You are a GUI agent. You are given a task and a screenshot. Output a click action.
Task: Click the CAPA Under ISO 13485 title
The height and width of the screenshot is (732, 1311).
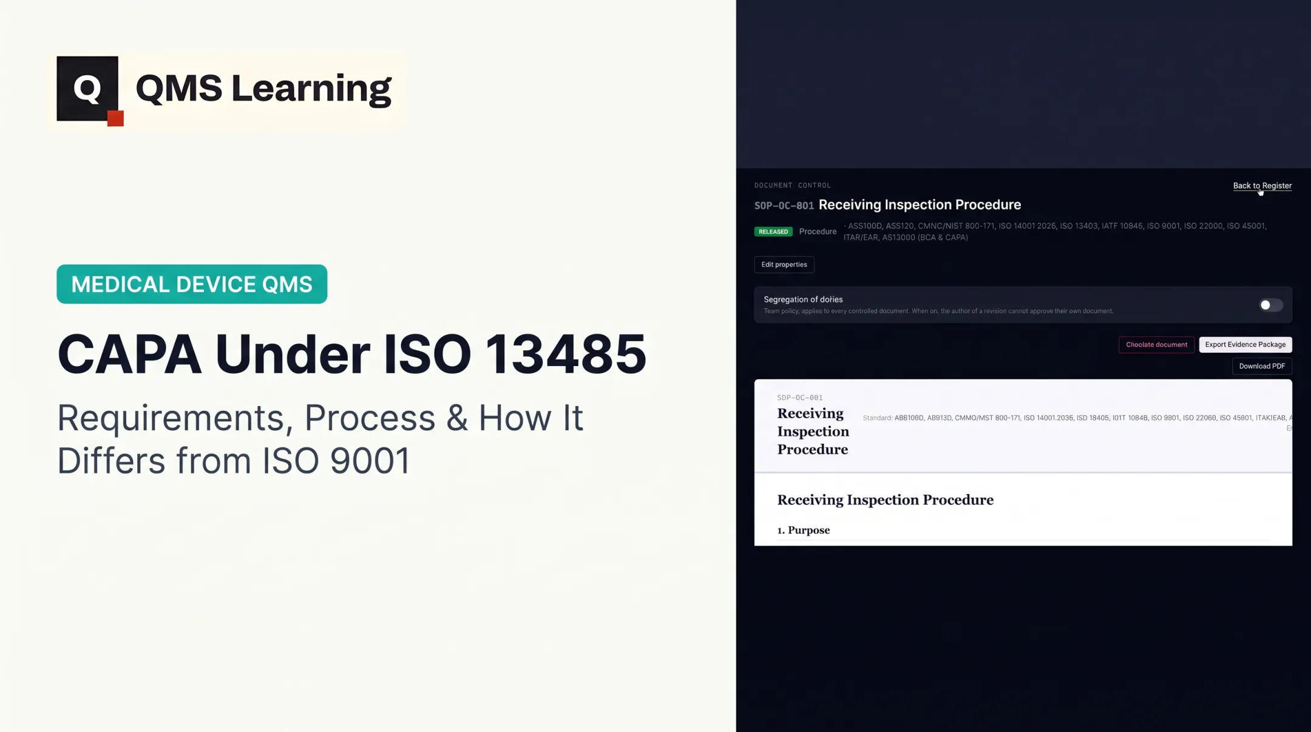click(x=351, y=354)
